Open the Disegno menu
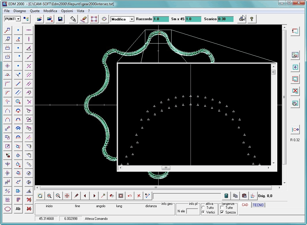Viewport: 307px width, 225px height. [20, 11]
